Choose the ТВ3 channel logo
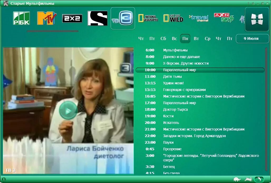The image size is (271, 183). (x=123, y=18)
